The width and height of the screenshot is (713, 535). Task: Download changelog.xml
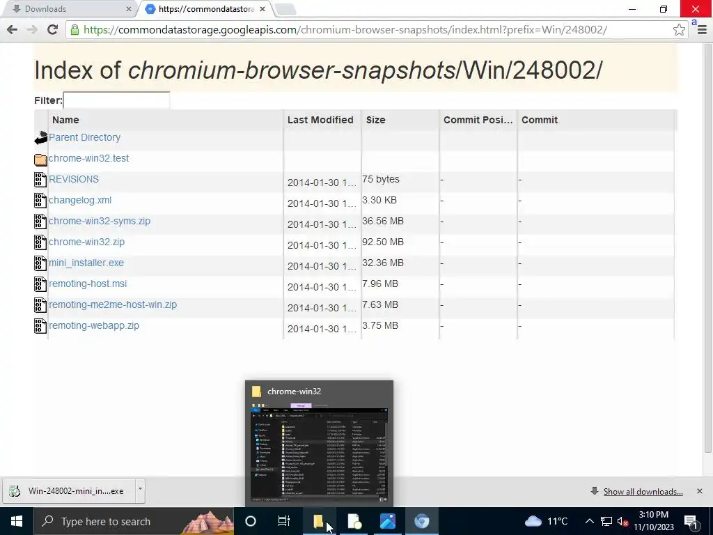pyautogui.click(x=80, y=200)
